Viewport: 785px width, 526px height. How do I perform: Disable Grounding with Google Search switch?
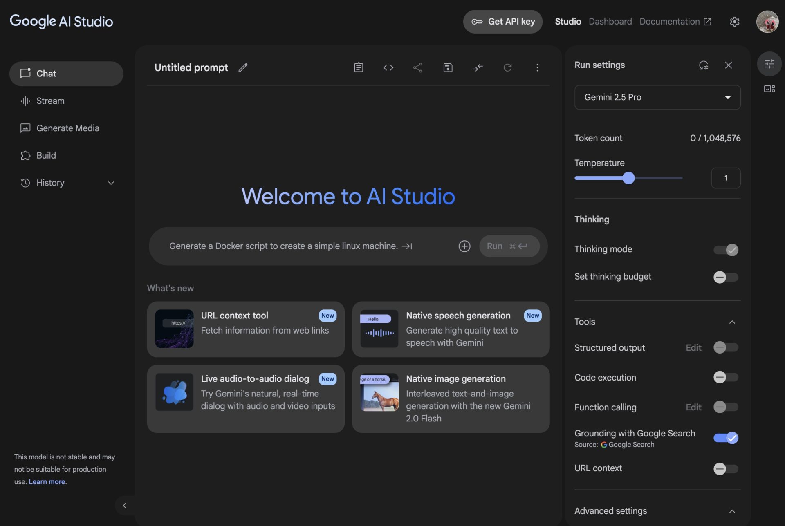[726, 438]
